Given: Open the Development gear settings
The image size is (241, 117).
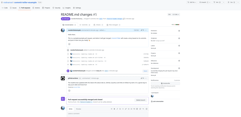Looking at the screenshot, I should tap(179, 68).
